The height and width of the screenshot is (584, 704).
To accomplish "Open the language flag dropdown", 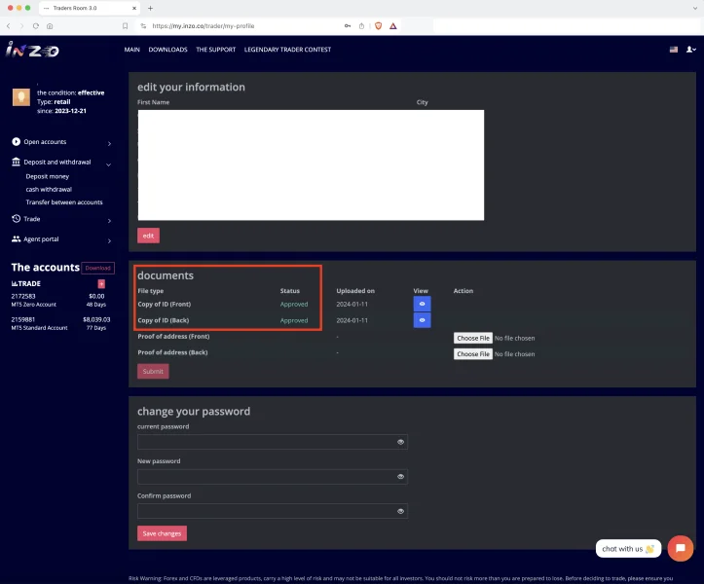I will 673,49.
